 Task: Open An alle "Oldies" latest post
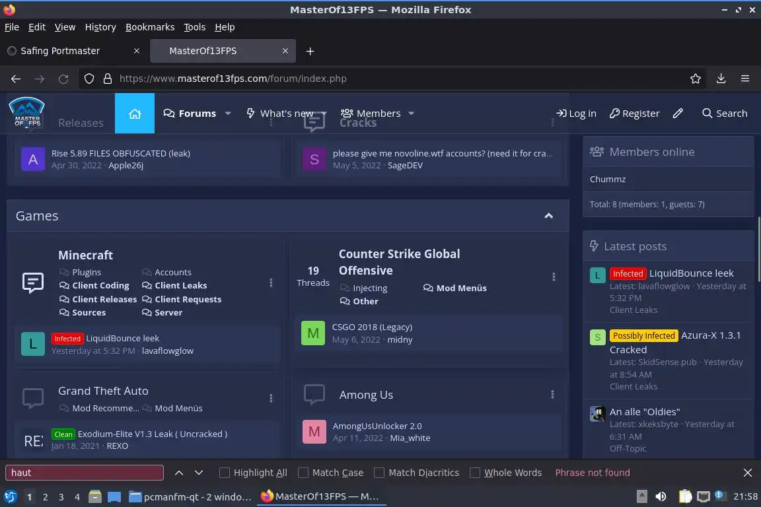pos(645,412)
